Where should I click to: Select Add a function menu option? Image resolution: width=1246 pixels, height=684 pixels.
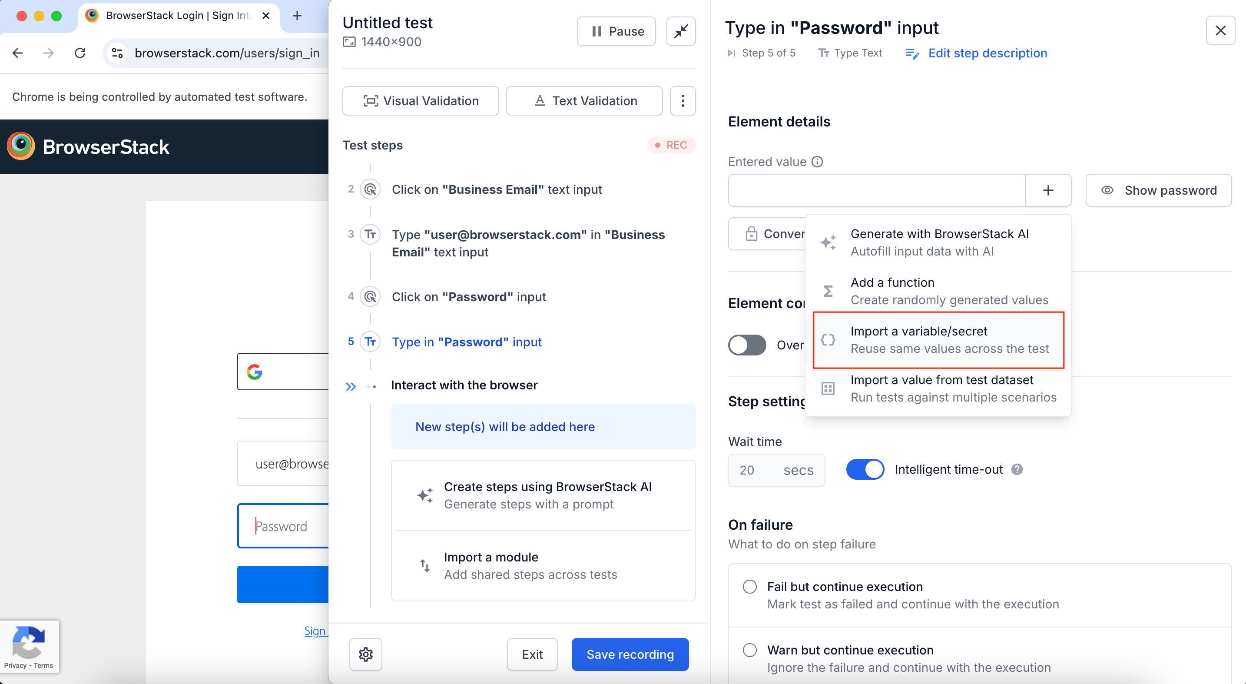pos(938,291)
